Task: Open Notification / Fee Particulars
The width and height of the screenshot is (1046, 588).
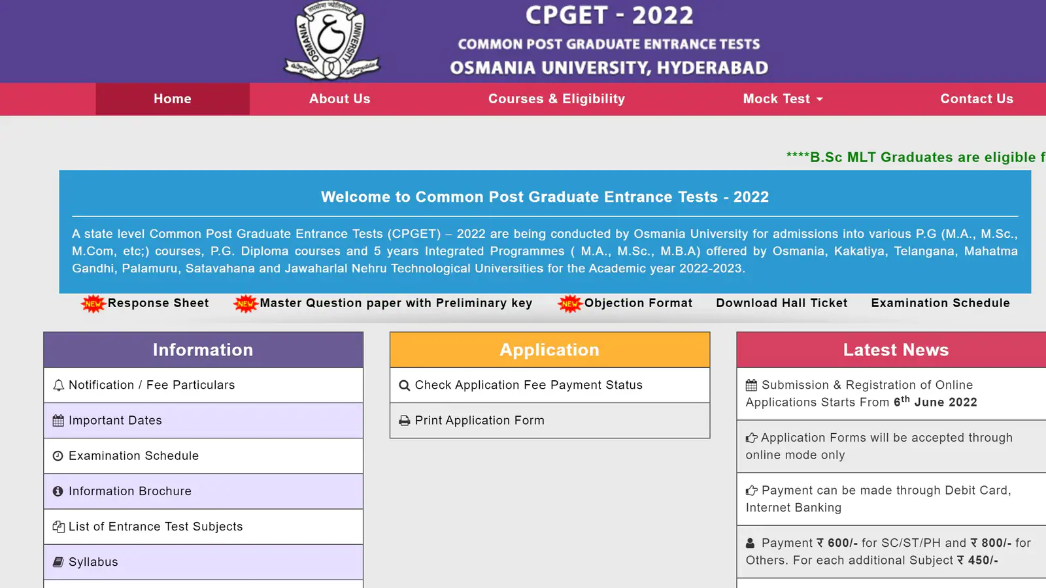Action: pyautogui.click(x=203, y=385)
